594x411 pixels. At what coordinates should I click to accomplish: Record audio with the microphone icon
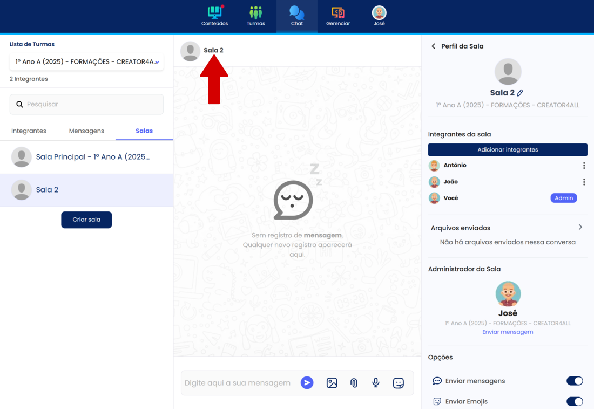click(x=376, y=383)
